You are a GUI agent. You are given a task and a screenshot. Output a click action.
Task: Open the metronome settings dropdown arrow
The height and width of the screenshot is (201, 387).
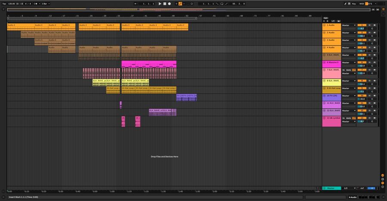(40, 4)
